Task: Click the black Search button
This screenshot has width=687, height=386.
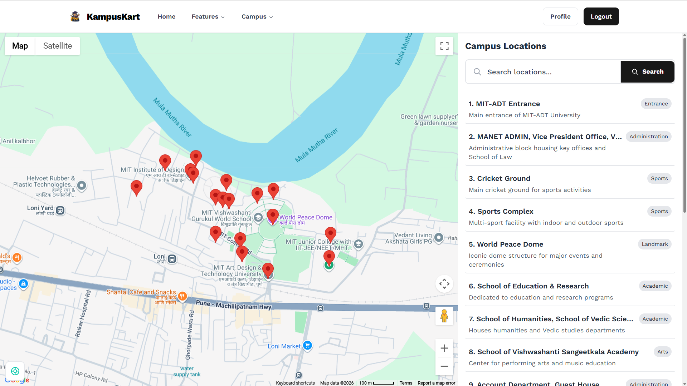Action: [x=648, y=72]
